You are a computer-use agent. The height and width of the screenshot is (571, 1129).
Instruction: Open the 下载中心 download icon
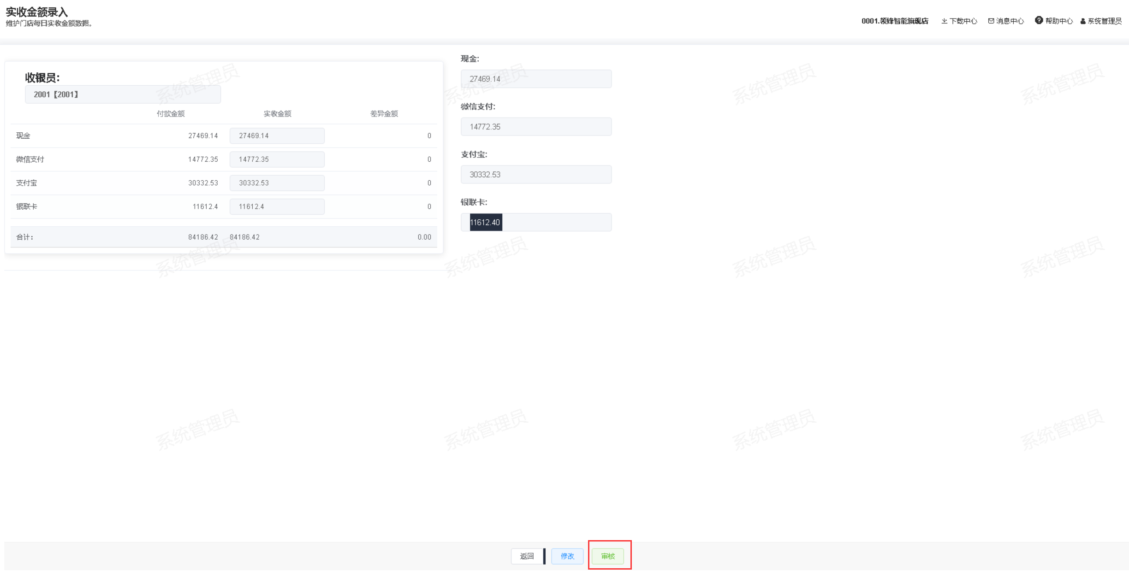tap(944, 21)
